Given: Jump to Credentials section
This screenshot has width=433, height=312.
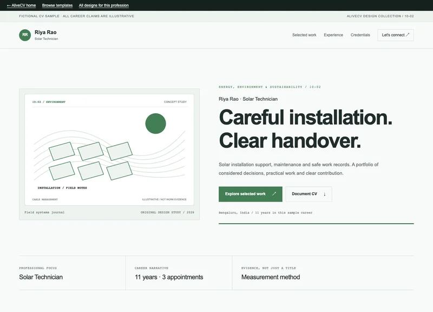Looking at the screenshot, I should pos(360,35).
